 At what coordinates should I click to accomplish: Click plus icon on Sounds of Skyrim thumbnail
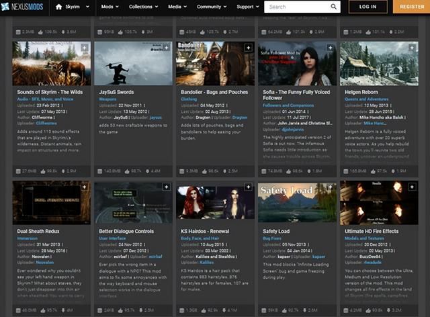(x=85, y=48)
